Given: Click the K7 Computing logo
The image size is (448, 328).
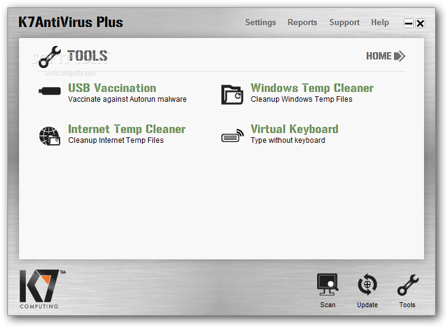Looking at the screenshot, I should coord(42,289).
